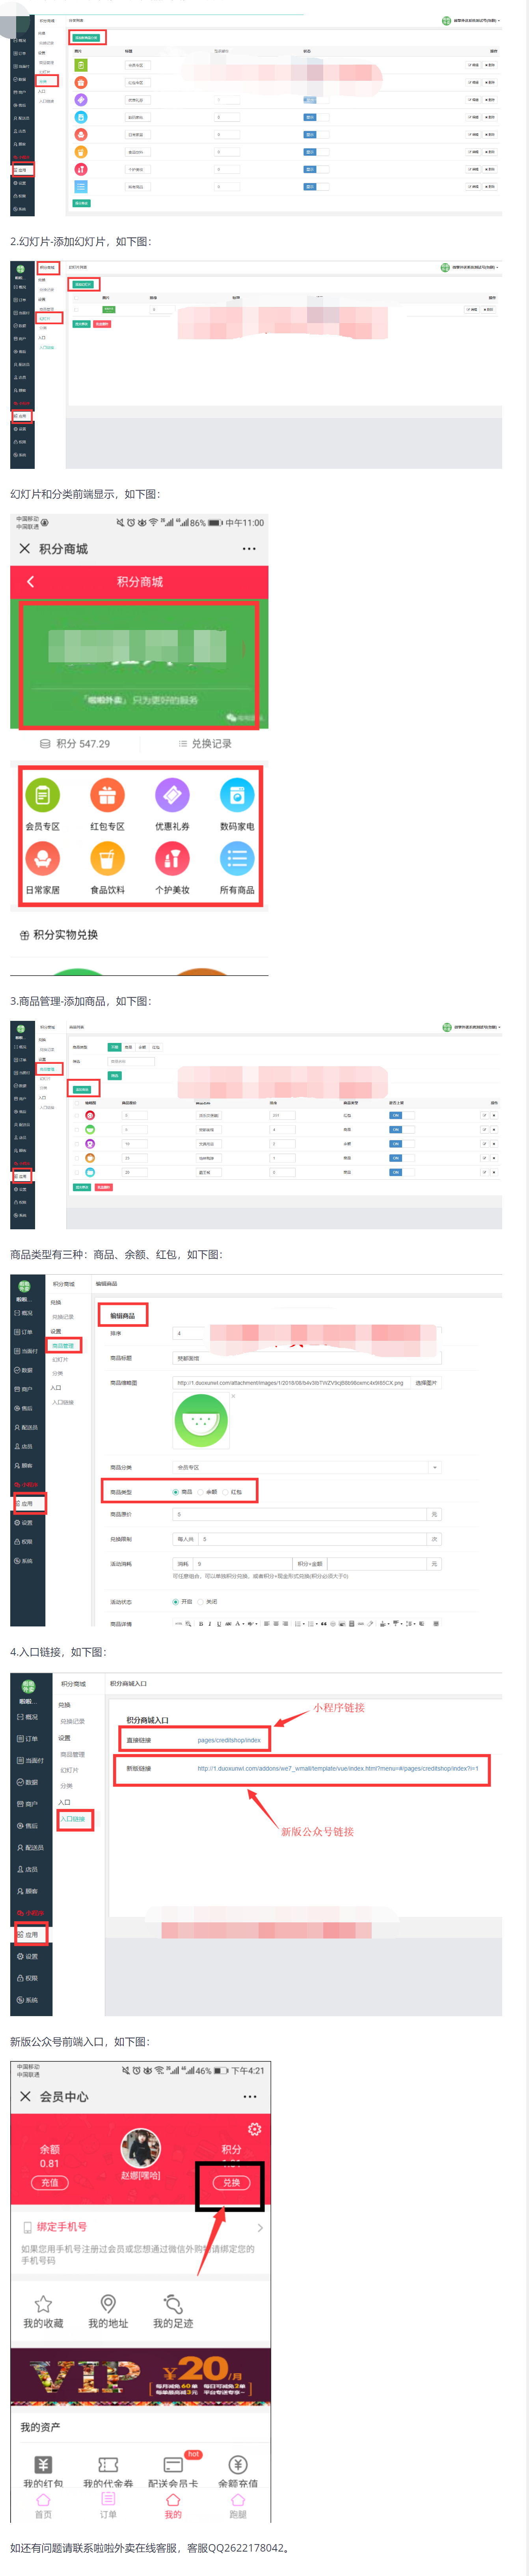Open the 我的代金券 coupon icon

tap(108, 2464)
